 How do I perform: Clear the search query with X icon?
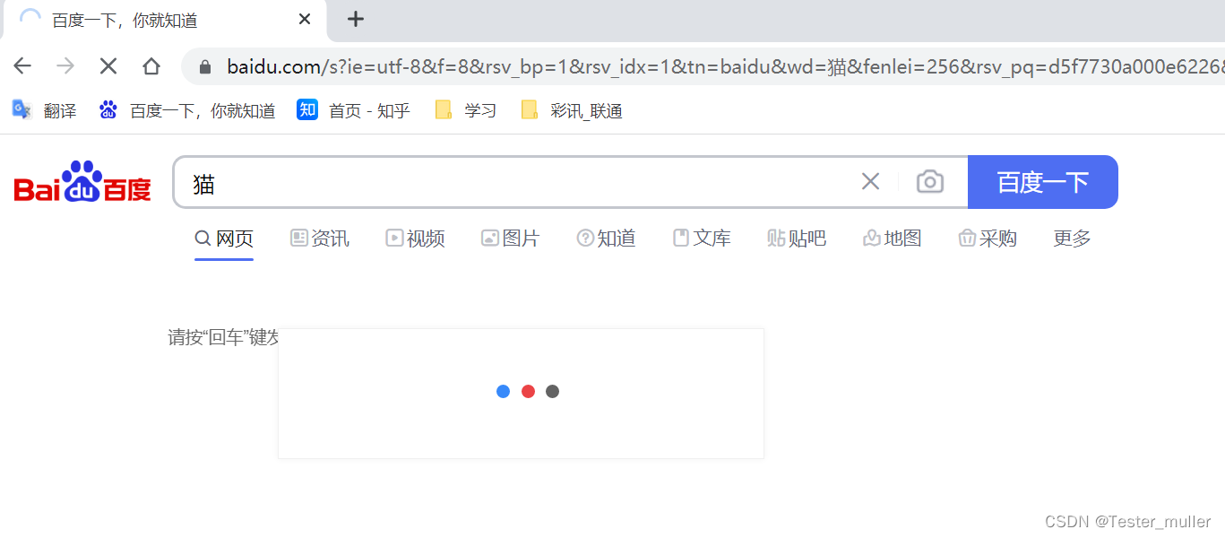pos(870,182)
